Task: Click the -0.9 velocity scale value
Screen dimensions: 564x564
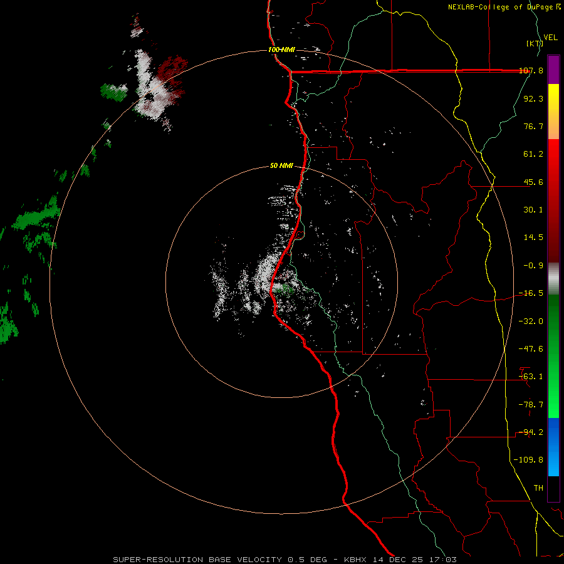Action: coord(533,266)
